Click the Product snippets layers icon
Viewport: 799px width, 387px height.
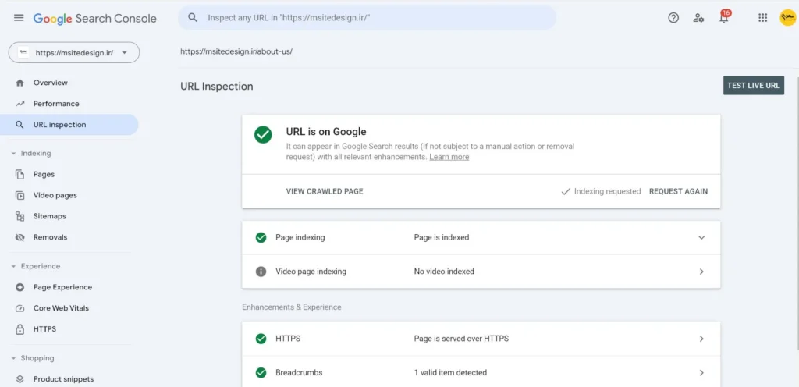(x=20, y=379)
